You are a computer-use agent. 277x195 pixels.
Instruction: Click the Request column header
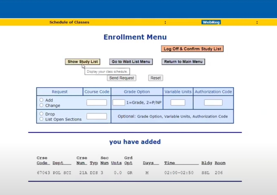point(59,92)
